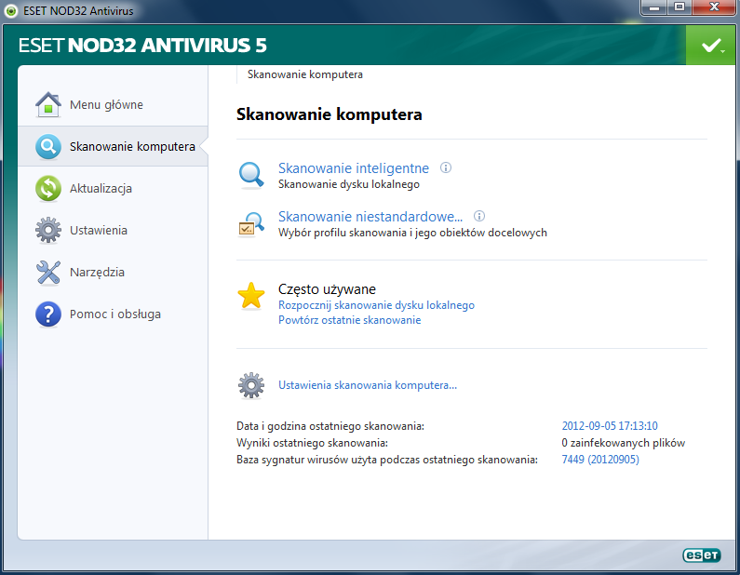740x575 pixels.
Task: Open the Ustawienia section
Action: 113,230
